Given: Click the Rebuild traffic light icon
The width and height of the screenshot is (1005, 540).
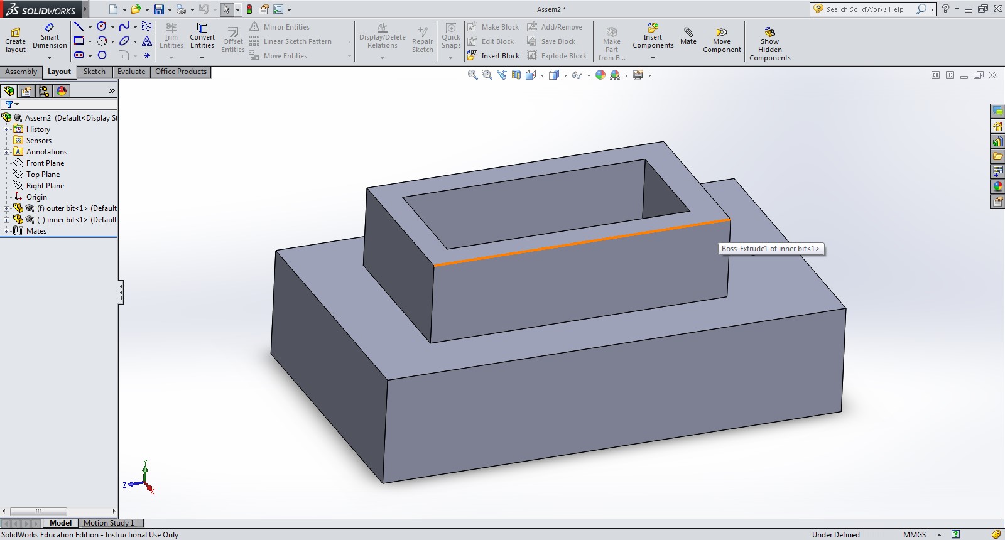Looking at the screenshot, I should (249, 9).
